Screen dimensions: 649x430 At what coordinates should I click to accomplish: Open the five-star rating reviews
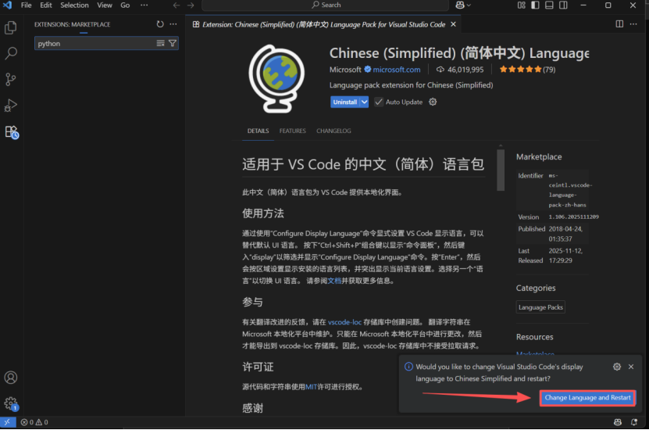click(x=527, y=70)
